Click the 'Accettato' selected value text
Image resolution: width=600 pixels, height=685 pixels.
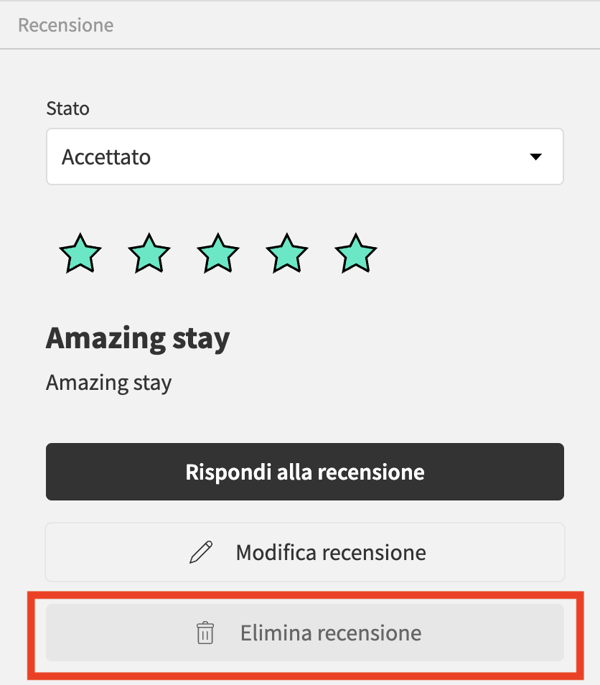[x=106, y=157]
